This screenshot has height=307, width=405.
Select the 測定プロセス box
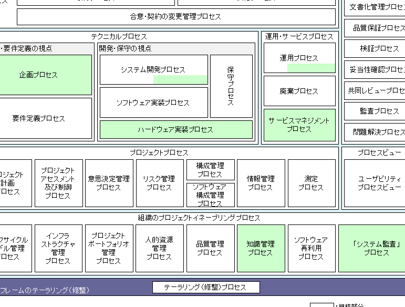[x=311, y=183]
